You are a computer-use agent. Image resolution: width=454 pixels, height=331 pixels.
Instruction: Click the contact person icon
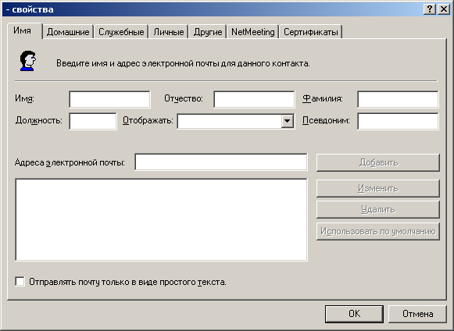pos(28,61)
